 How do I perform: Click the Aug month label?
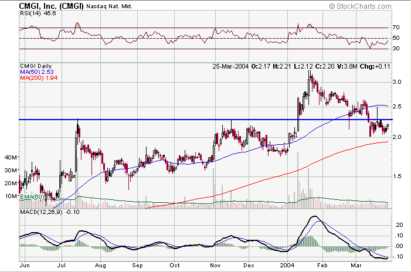[x=100, y=266]
